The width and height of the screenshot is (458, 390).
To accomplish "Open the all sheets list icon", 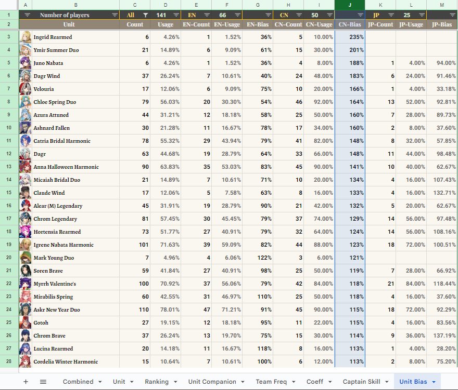I will [43, 382].
